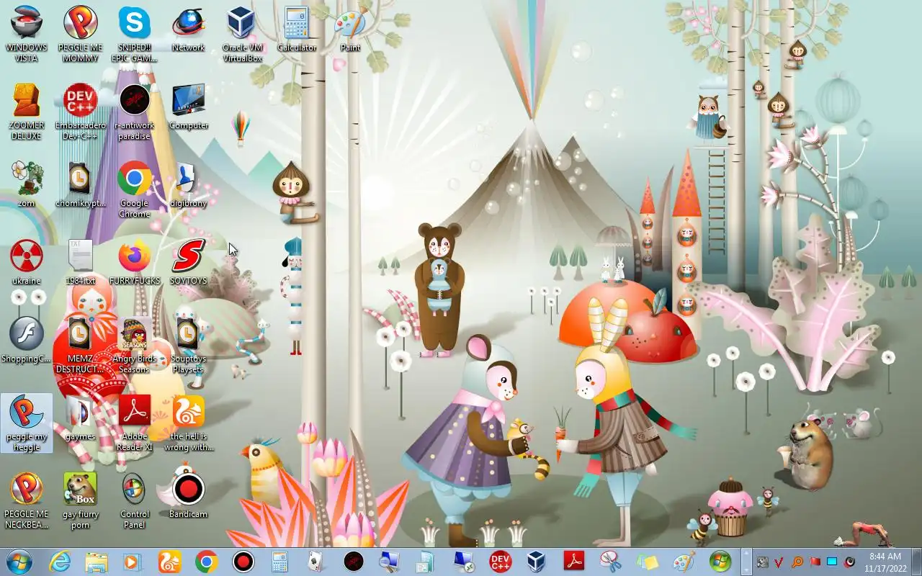Screen dimensions: 922x576
Task: Select Angry Birds Seasons desktop shortcut
Action: [134, 345]
